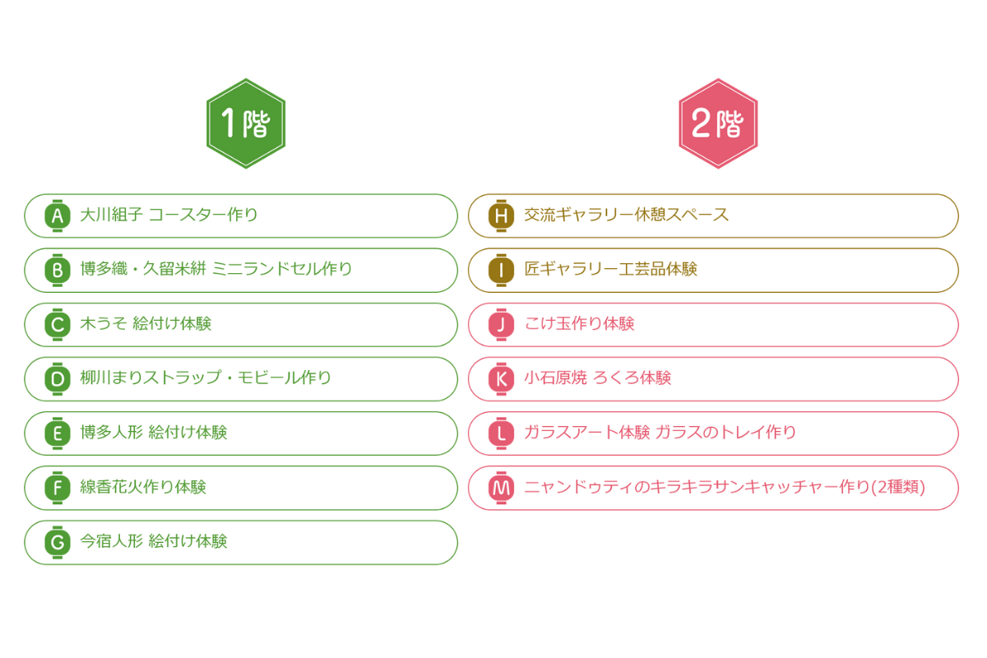Click the green 1階 hexagon badge
Image resolution: width=987 pixels, height=658 pixels.
coord(246,123)
